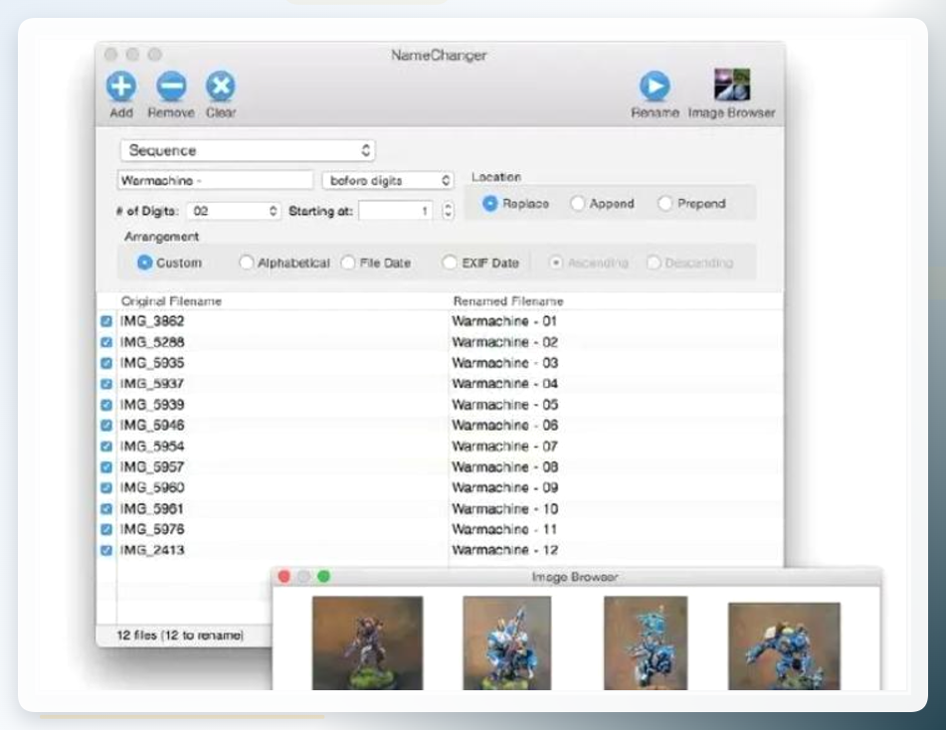Uncheck the IMG_5939 file checkbox
The image size is (946, 730).
click(x=106, y=404)
